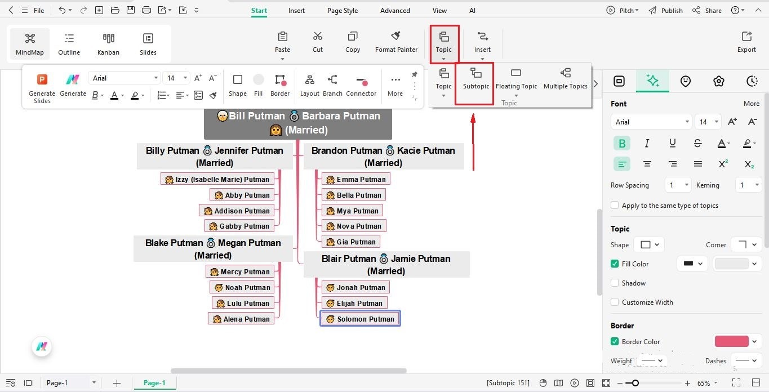Click the Print icon
The image size is (769, 392).
(x=146, y=10)
